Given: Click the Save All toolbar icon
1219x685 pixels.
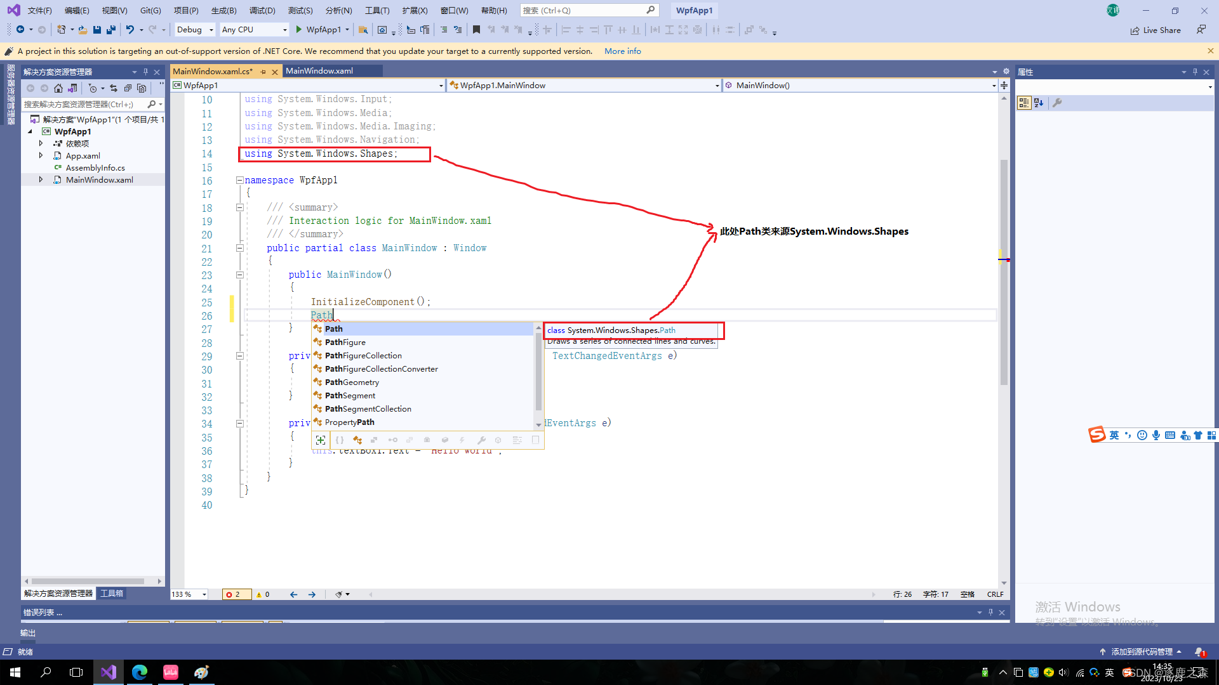Looking at the screenshot, I should click(x=111, y=30).
